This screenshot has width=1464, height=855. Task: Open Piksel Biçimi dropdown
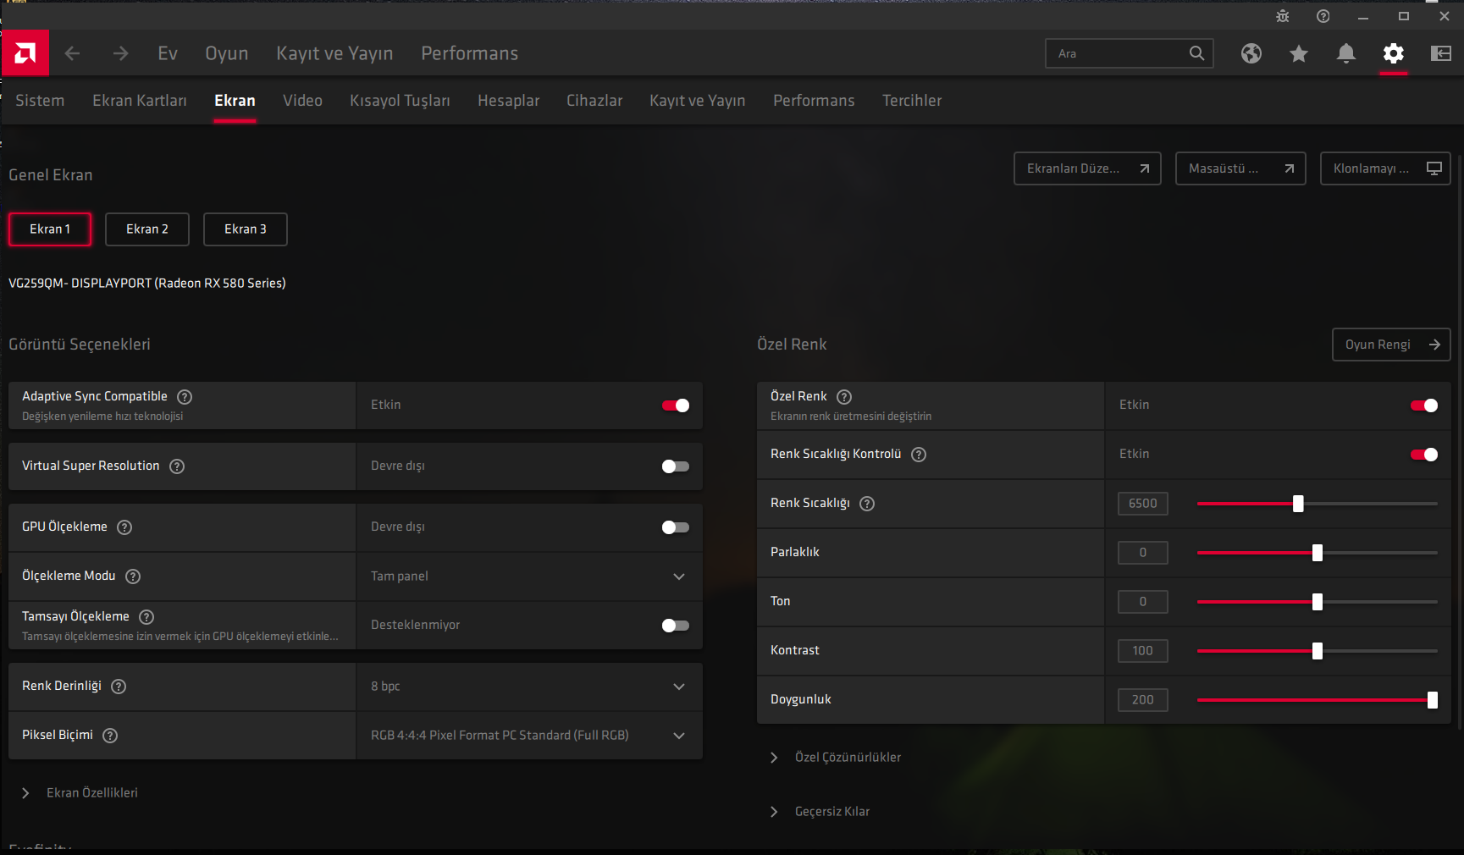click(529, 736)
